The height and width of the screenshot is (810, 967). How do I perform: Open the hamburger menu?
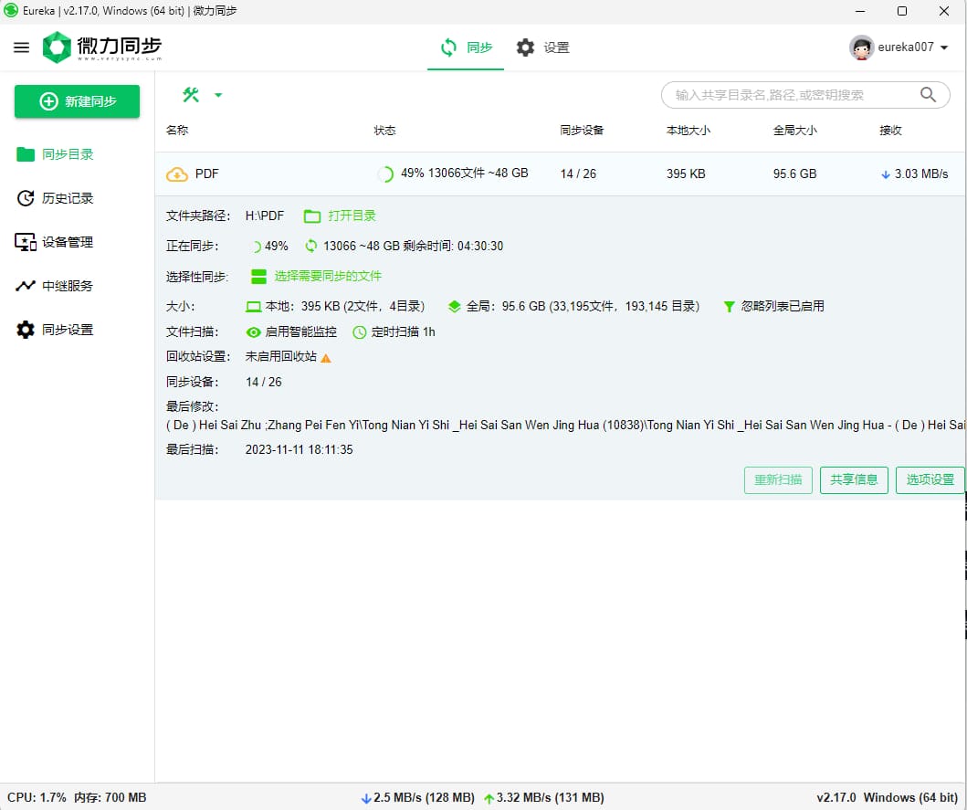22,47
